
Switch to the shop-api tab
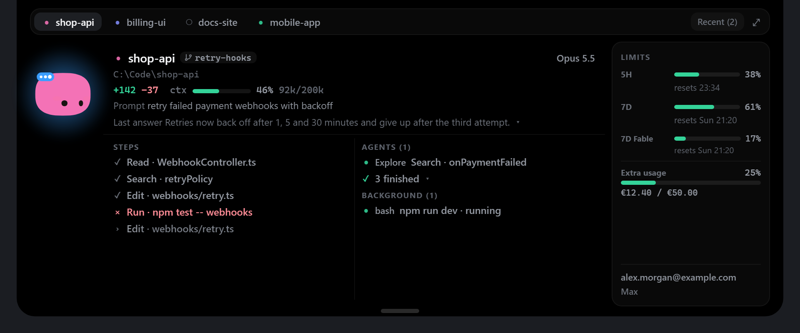coord(68,22)
